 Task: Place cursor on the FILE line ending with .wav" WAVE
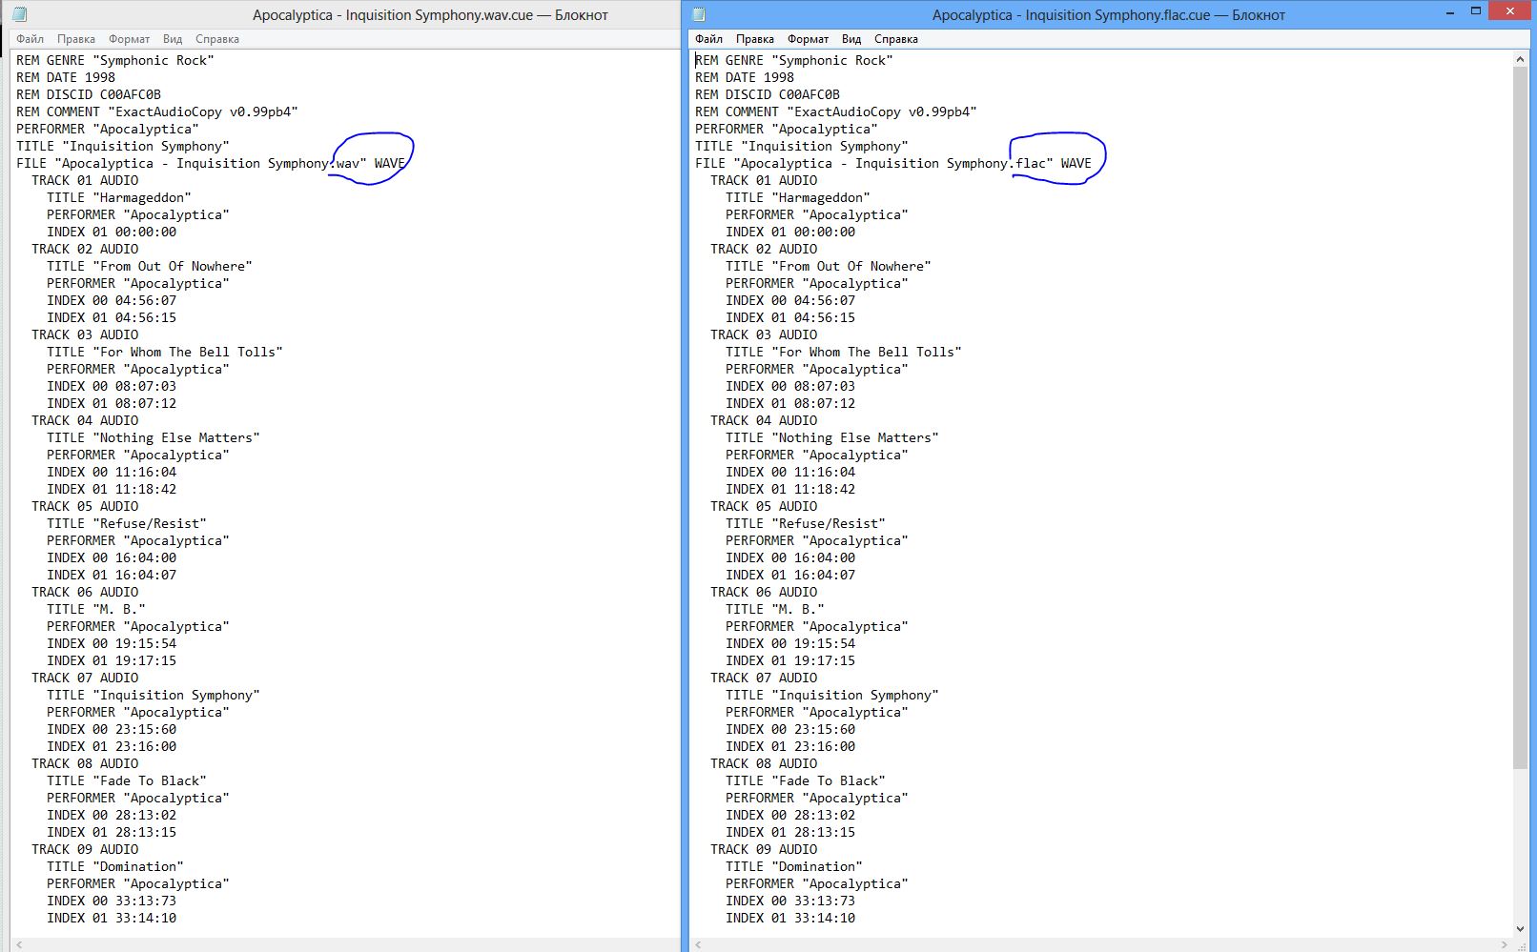(x=211, y=164)
